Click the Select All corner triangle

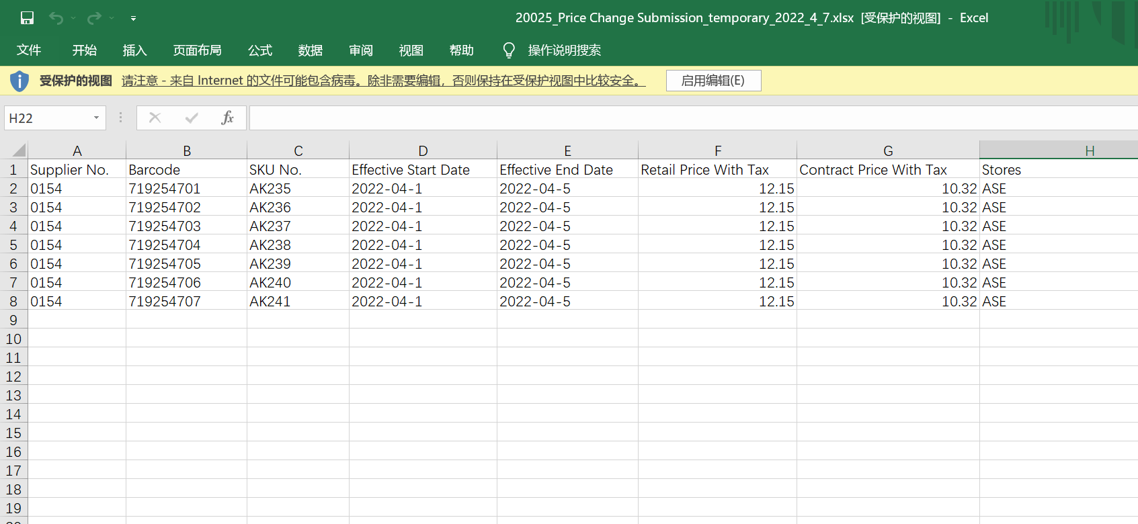point(19,150)
